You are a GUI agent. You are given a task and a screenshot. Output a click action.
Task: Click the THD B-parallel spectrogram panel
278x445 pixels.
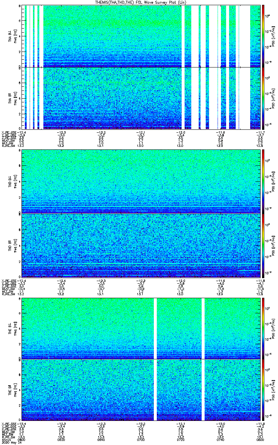pos(142,245)
